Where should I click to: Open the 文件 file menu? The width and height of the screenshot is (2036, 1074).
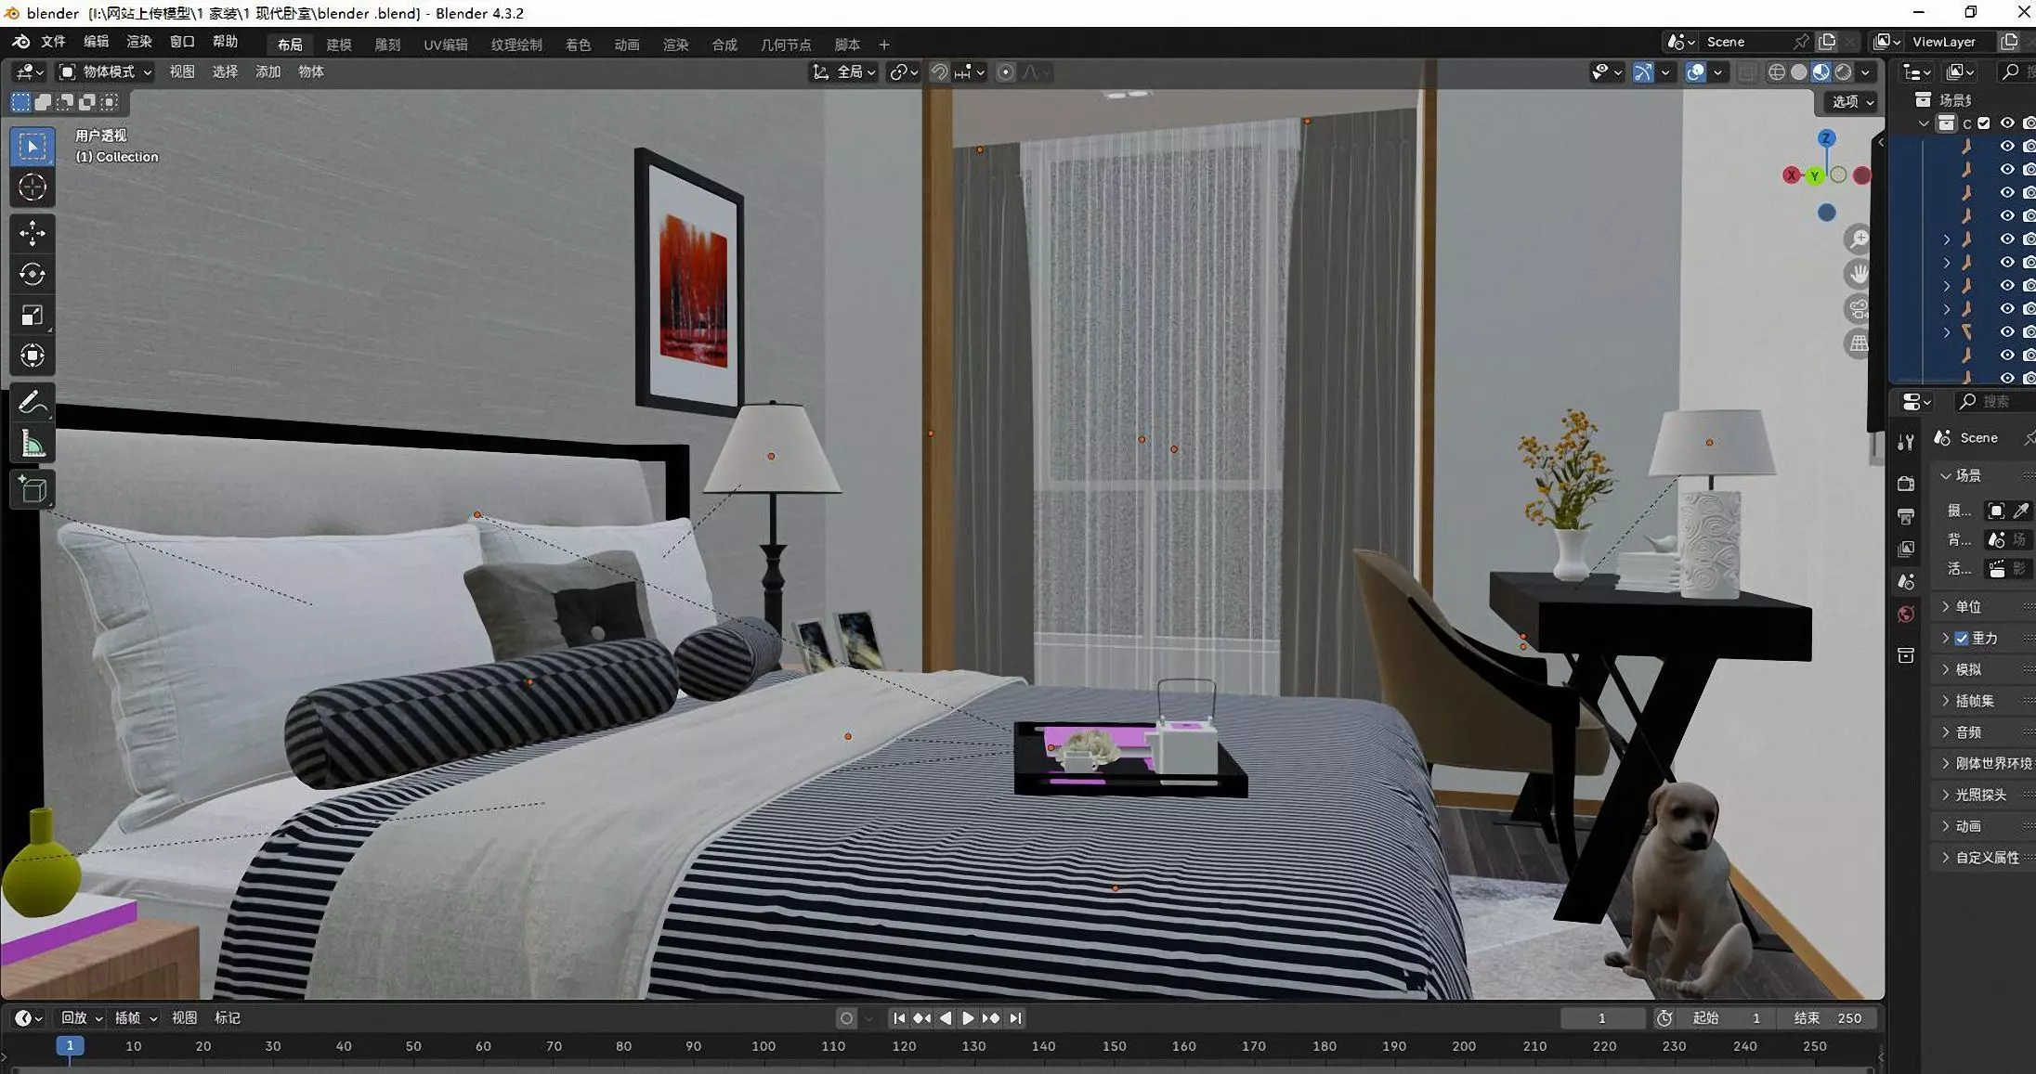click(53, 42)
